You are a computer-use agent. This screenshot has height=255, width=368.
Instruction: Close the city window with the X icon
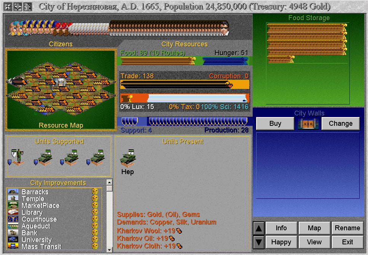[8, 7]
